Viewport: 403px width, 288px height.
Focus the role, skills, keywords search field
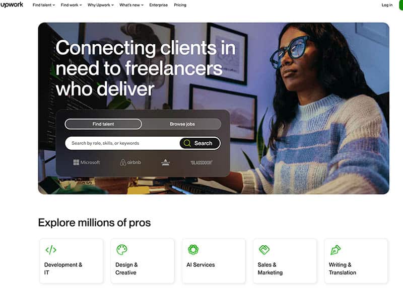(x=122, y=143)
